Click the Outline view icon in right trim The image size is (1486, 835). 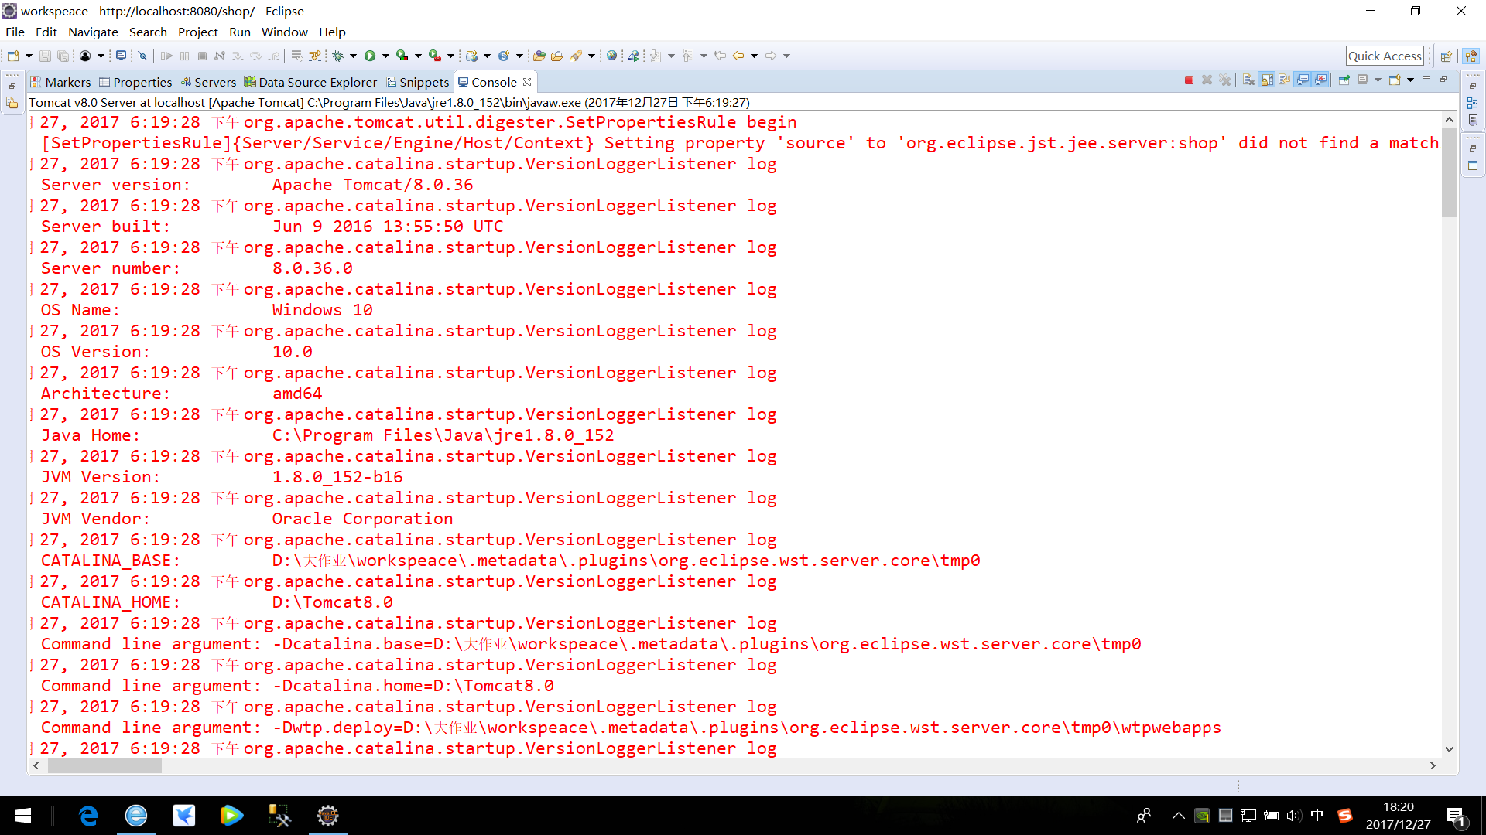[x=1472, y=103]
